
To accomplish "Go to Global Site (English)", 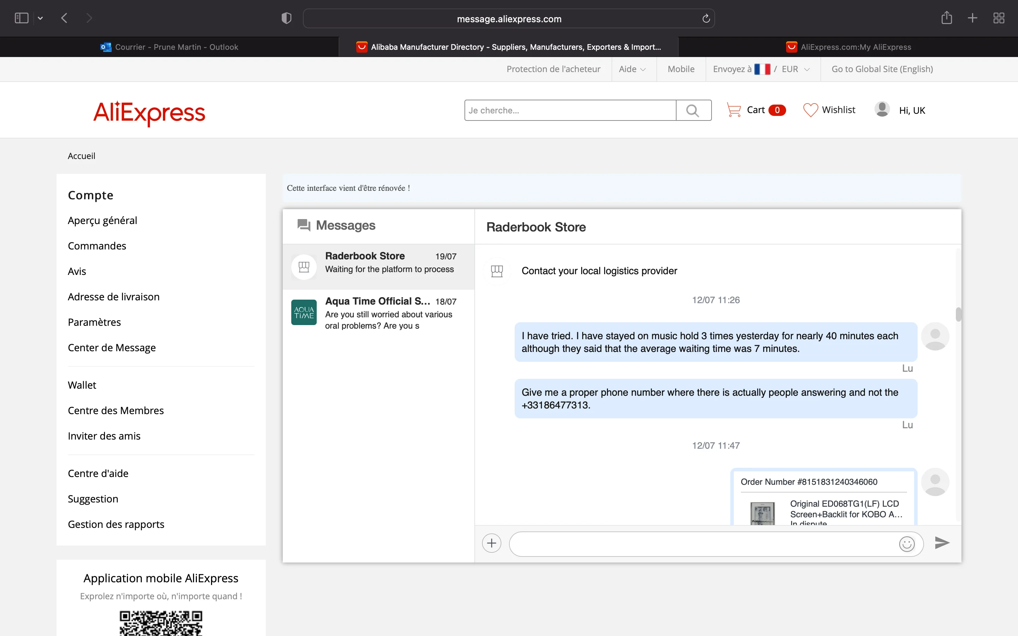I will pos(882,69).
